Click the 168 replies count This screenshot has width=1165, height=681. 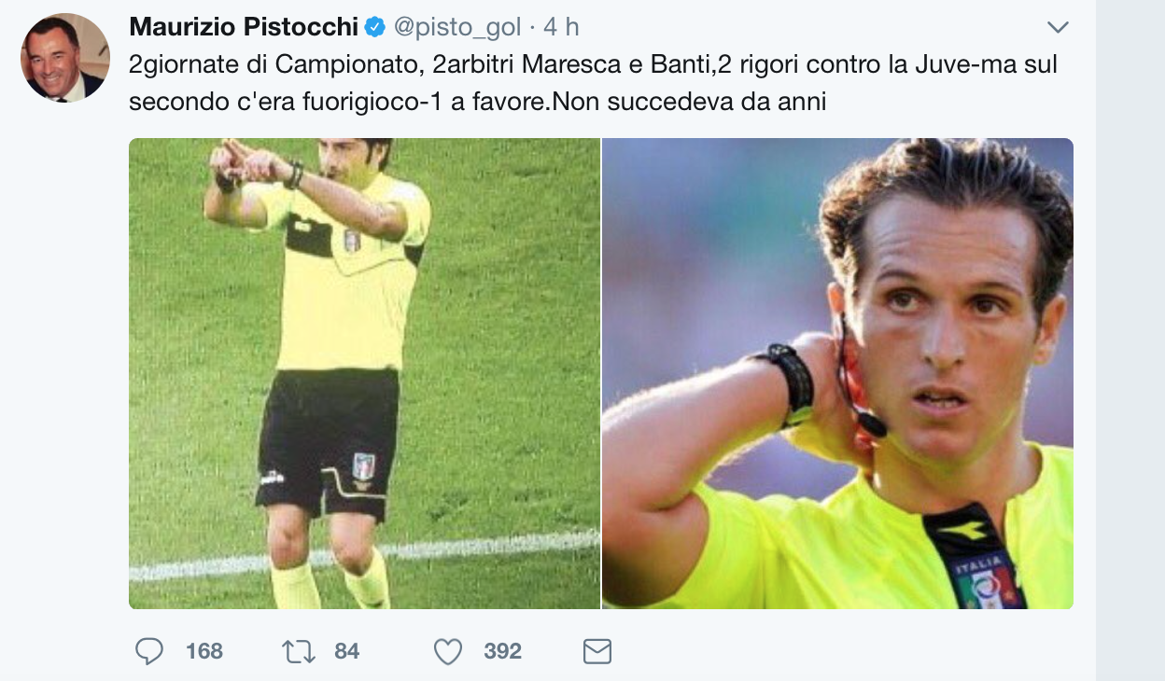[204, 651]
